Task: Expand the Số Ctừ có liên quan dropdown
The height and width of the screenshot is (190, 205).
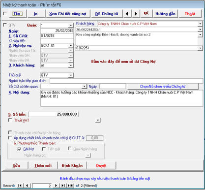Action: coord(84,86)
